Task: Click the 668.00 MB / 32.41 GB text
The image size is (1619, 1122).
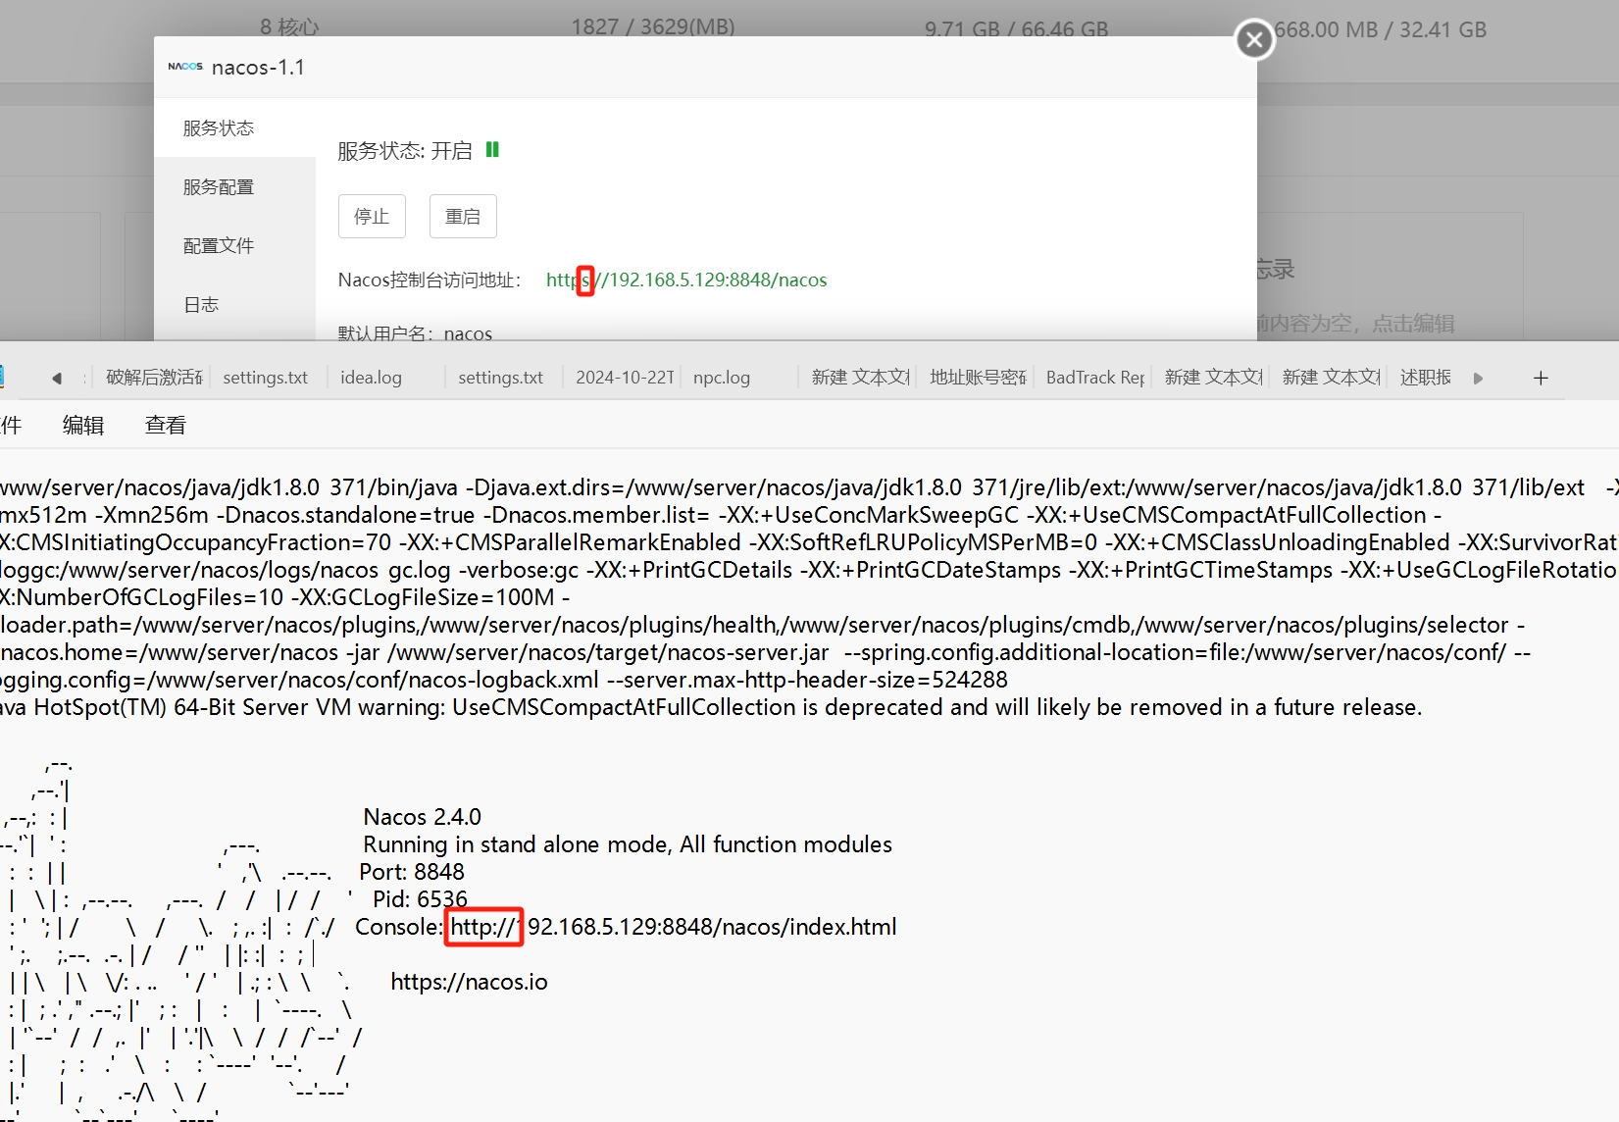Action: [1381, 29]
